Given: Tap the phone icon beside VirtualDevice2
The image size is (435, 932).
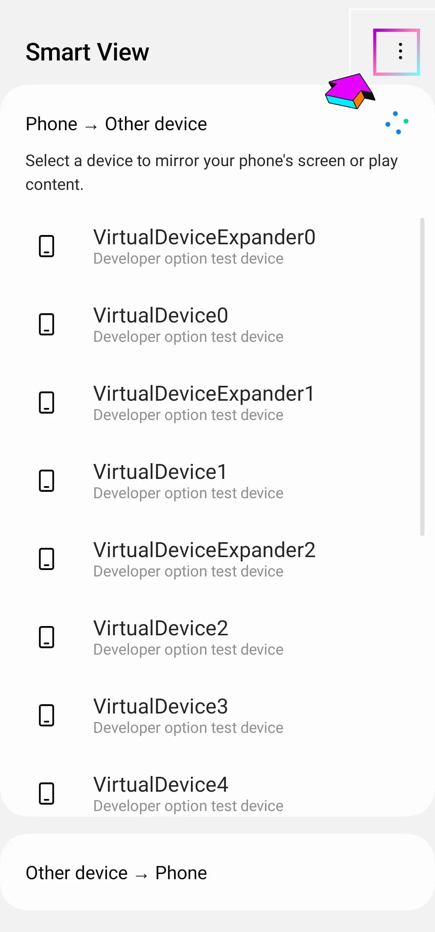Looking at the screenshot, I should 46,637.
